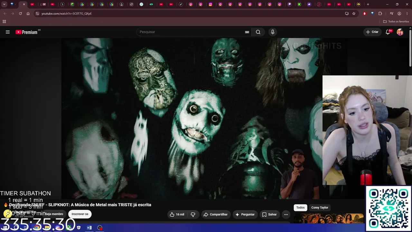The height and width of the screenshot is (232, 412).
Task: Open Chrome's three-dot settings menu
Action: [407, 14]
